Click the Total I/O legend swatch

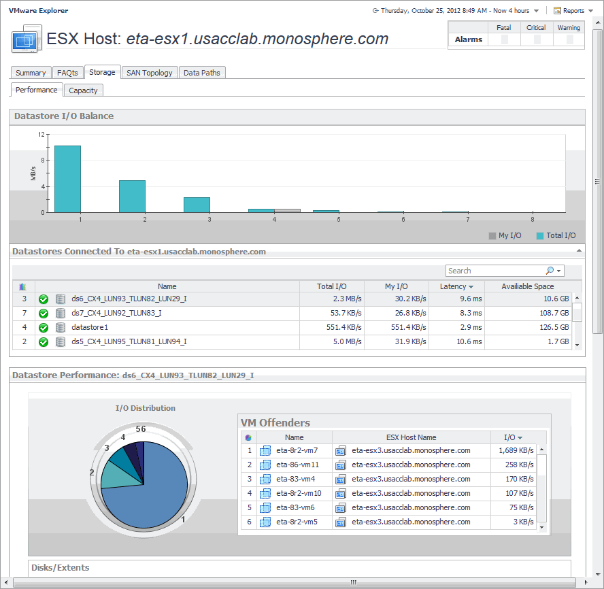(x=540, y=235)
